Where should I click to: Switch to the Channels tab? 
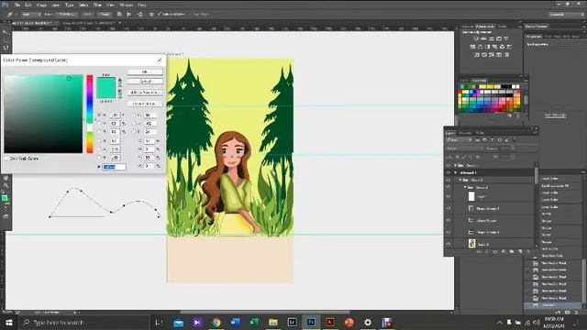465,133
